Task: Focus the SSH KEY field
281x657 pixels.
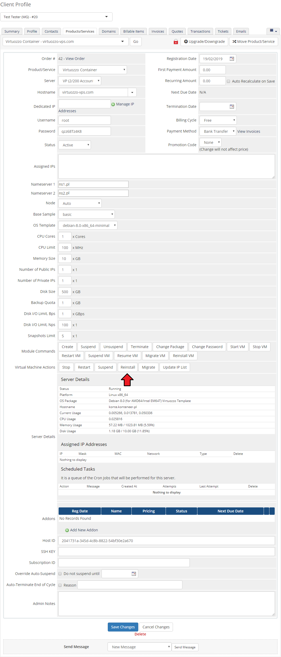Action: [x=167, y=552]
